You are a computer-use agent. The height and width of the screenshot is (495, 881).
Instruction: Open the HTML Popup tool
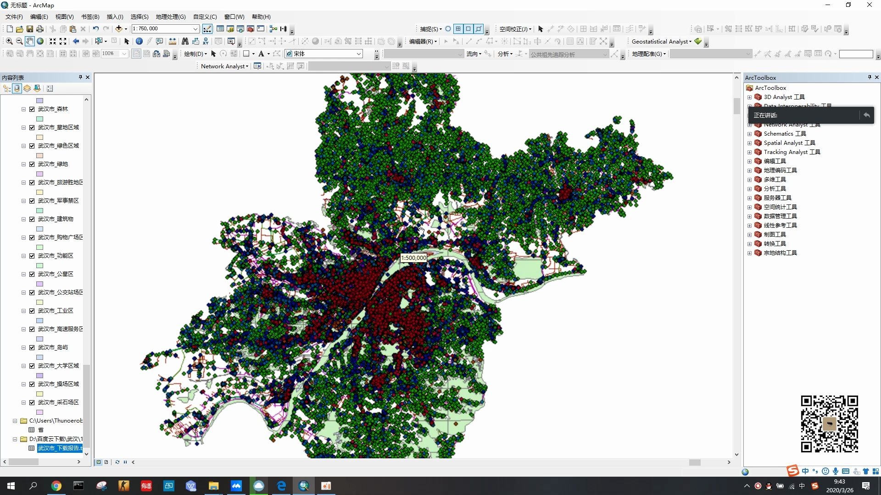[x=160, y=41]
